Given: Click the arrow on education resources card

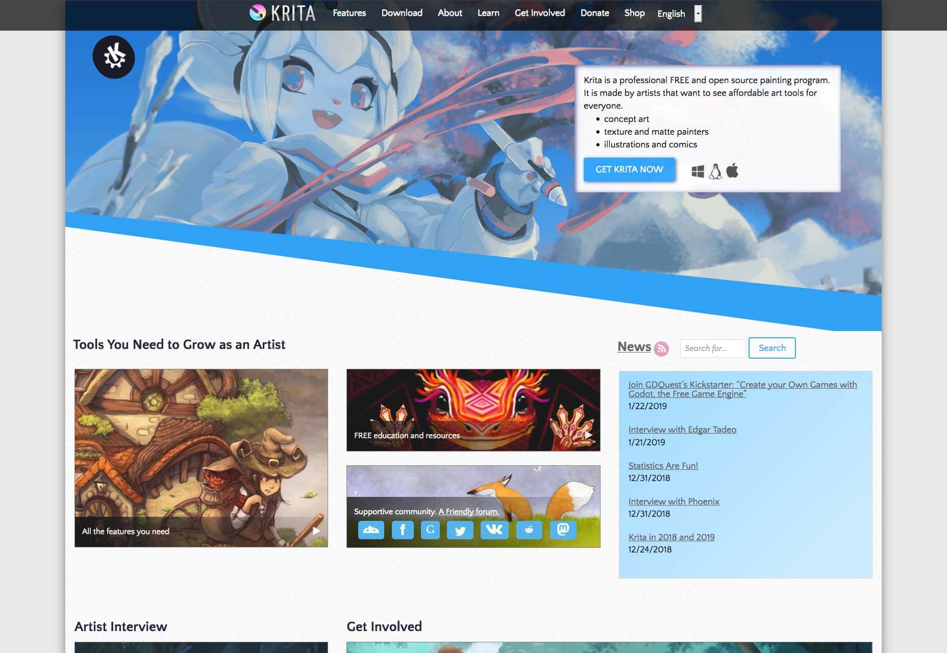Looking at the screenshot, I should point(588,435).
